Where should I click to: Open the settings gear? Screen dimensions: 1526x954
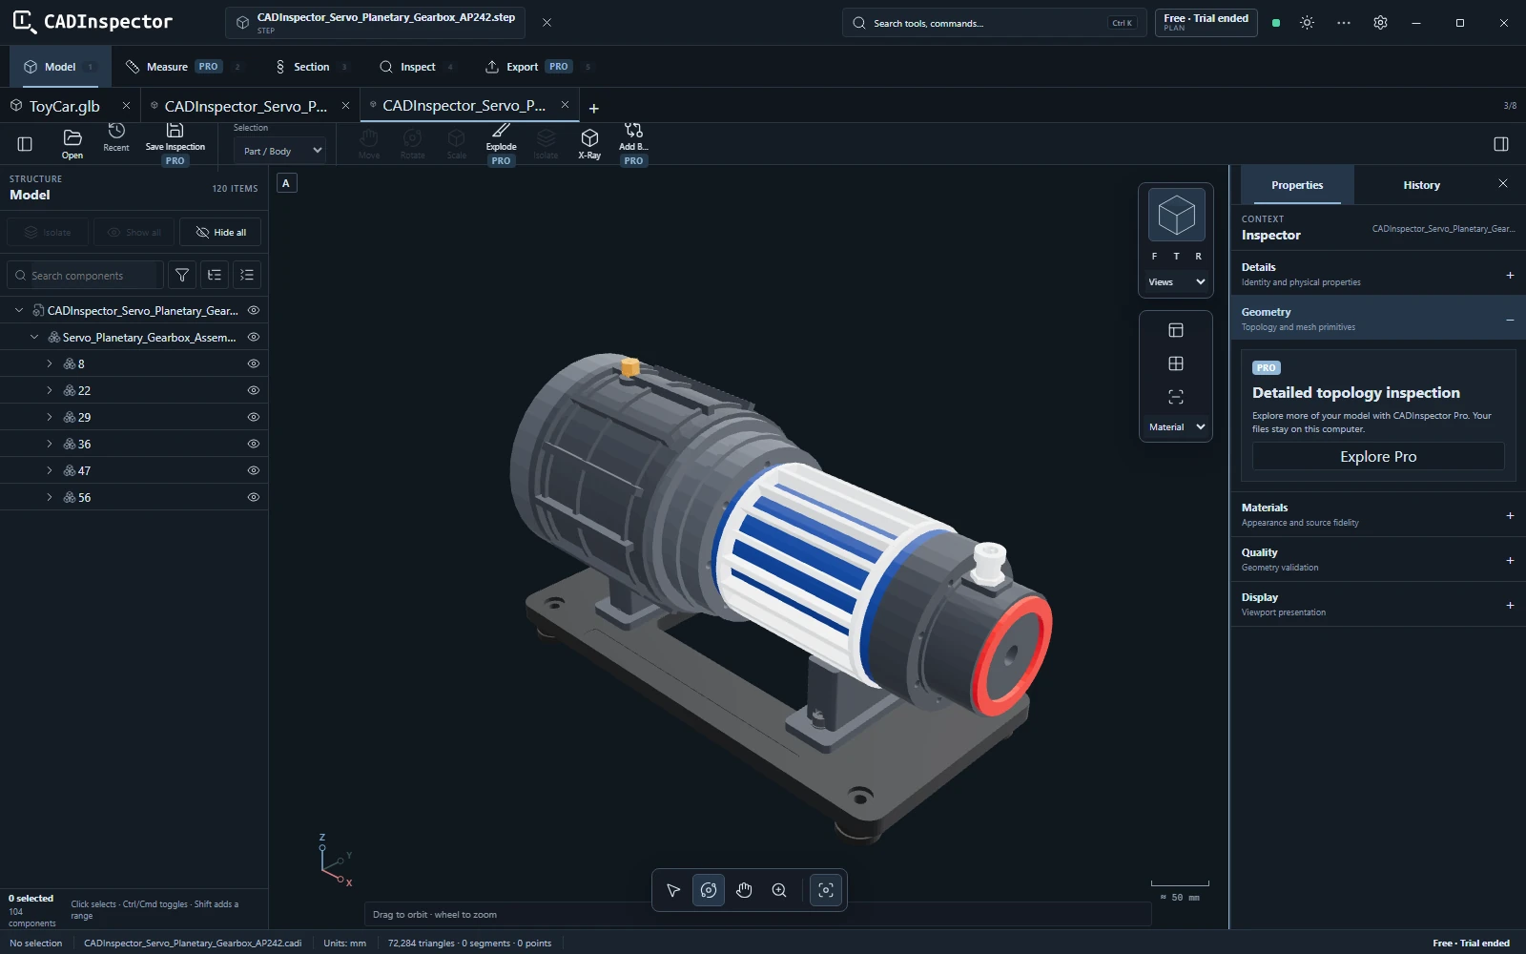click(x=1380, y=23)
